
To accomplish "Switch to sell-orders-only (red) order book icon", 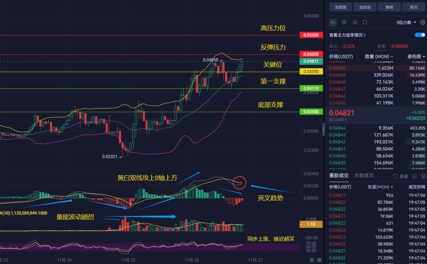I will 355,22.
